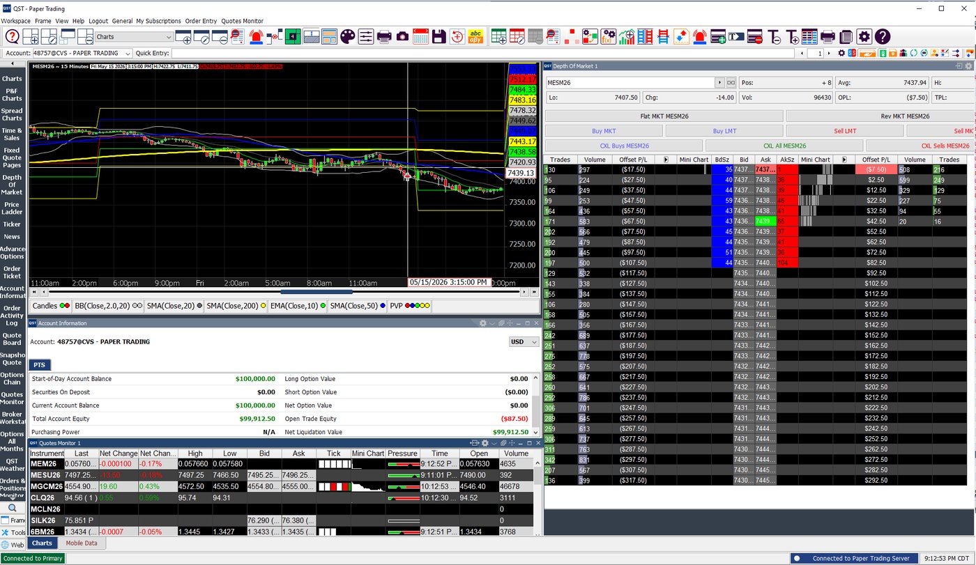976x565 pixels.
Task: Click the first red alarm siren icon
Action: point(256,36)
